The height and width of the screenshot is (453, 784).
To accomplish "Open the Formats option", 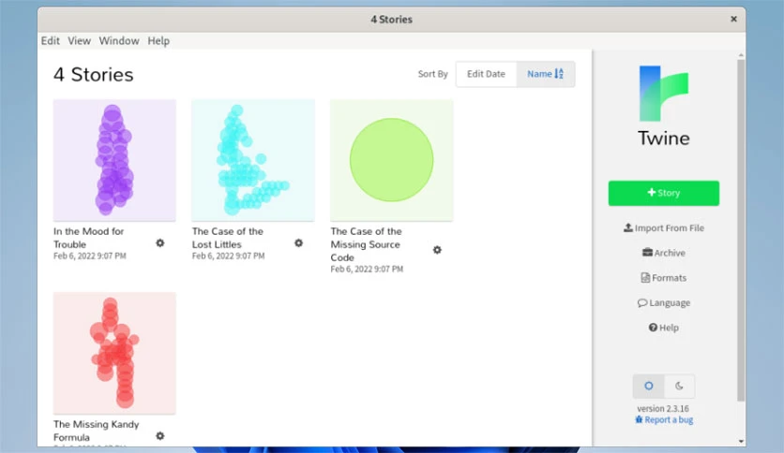I will pos(664,278).
